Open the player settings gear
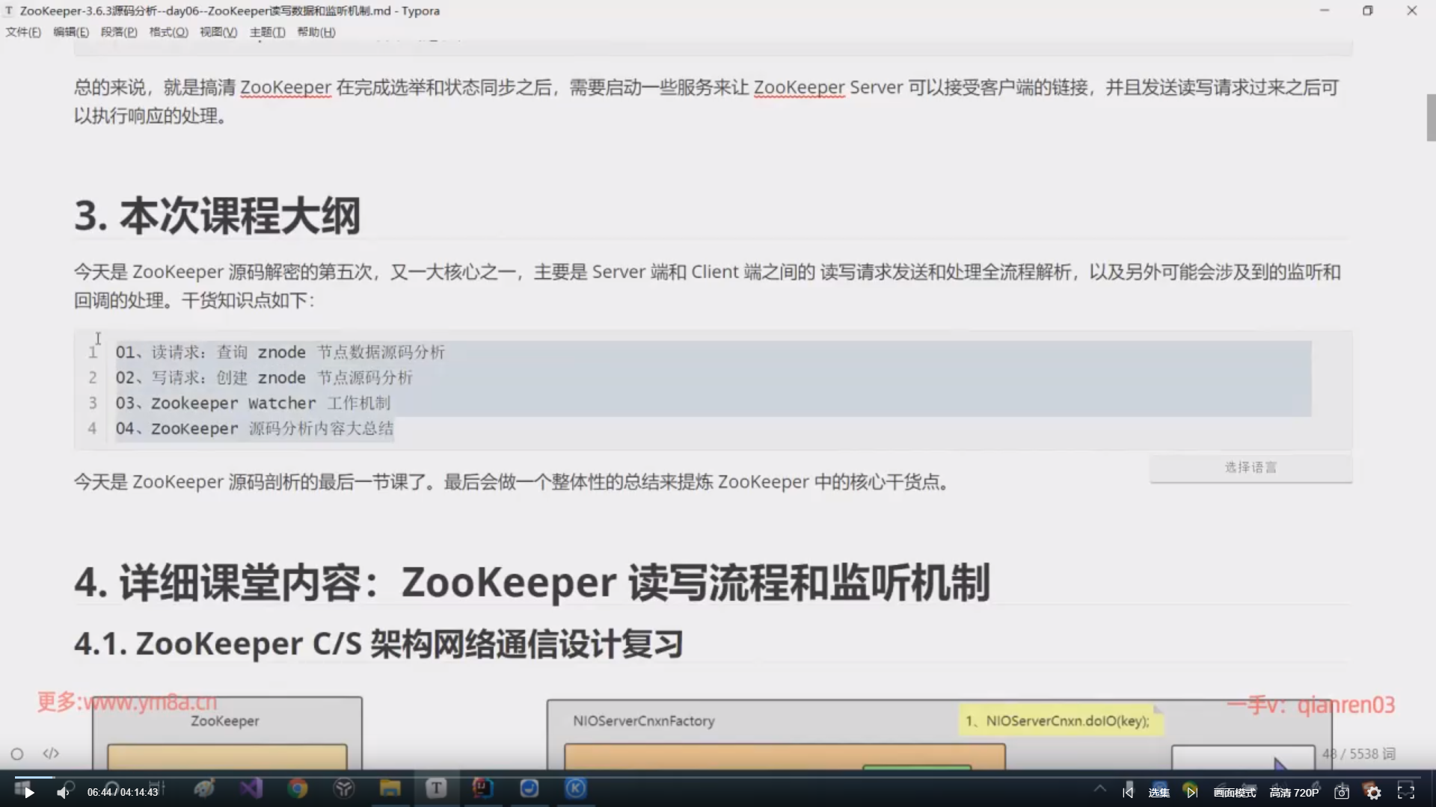Screen dimensions: 1436x807 (x=1374, y=793)
